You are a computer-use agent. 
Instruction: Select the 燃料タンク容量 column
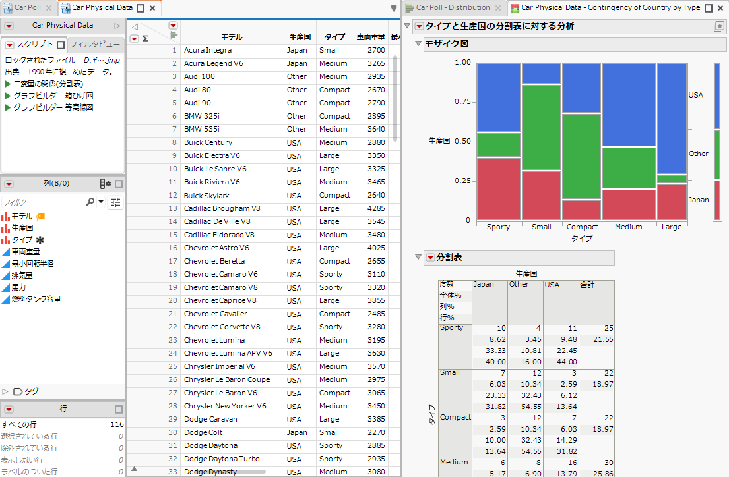(36, 299)
